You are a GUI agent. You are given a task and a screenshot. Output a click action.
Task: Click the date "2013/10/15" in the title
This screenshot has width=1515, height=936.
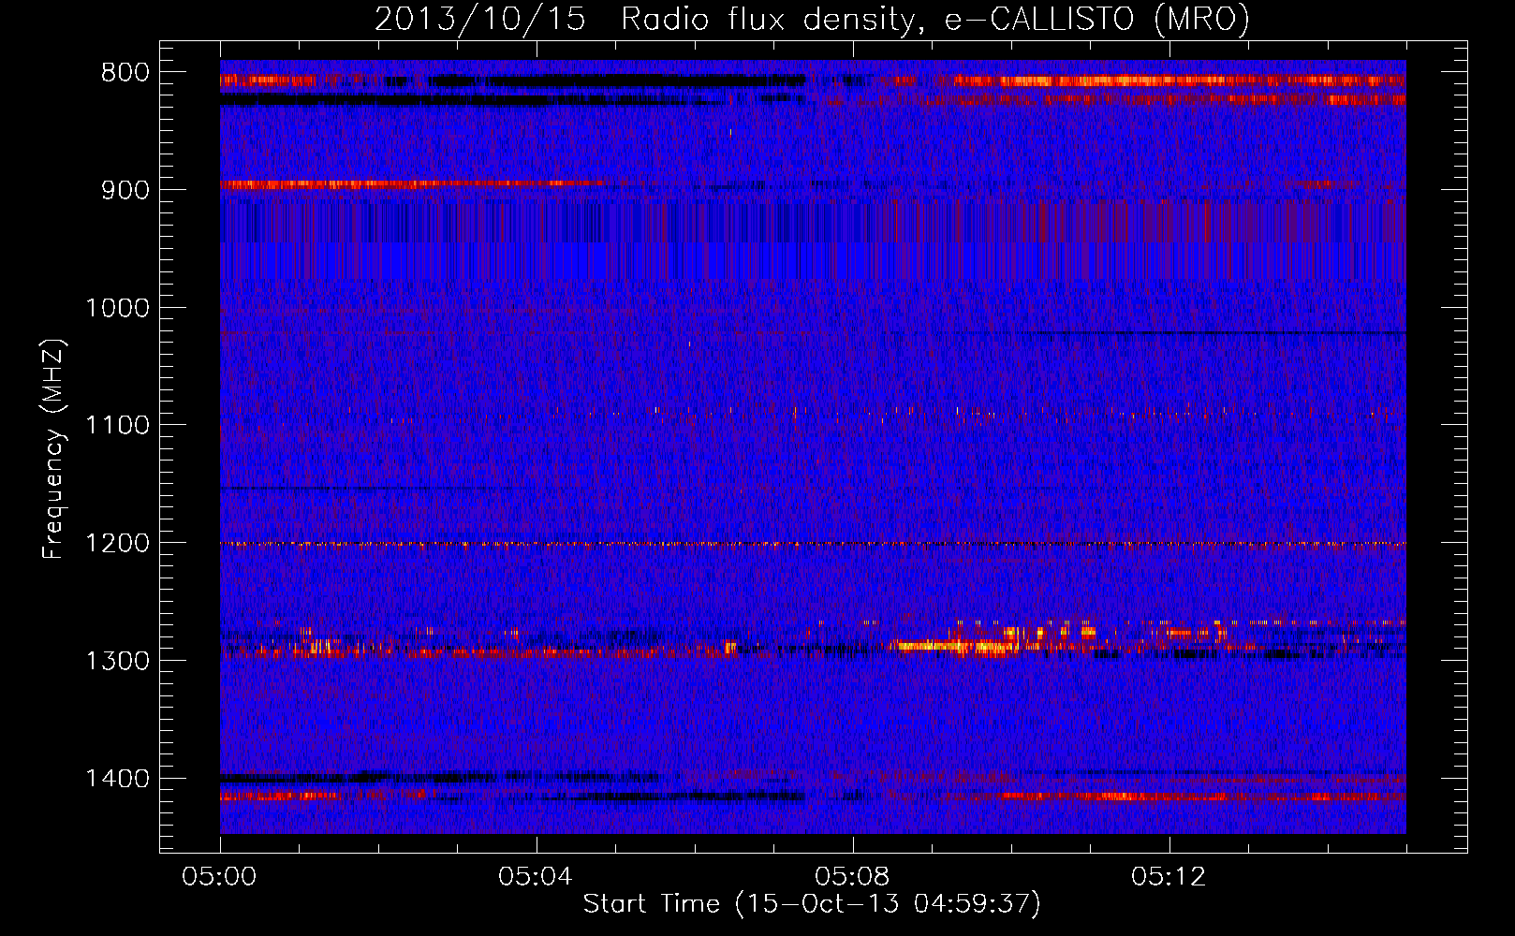point(480,19)
